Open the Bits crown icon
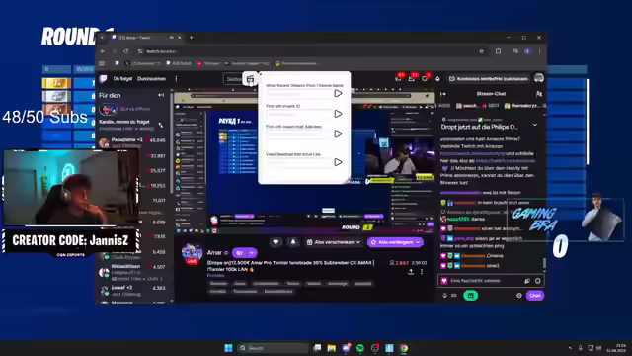 pyautogui.click(x=437, y=79)
